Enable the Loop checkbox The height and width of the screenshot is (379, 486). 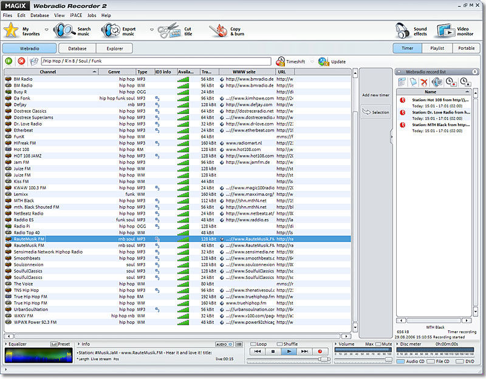click(253, 344)
